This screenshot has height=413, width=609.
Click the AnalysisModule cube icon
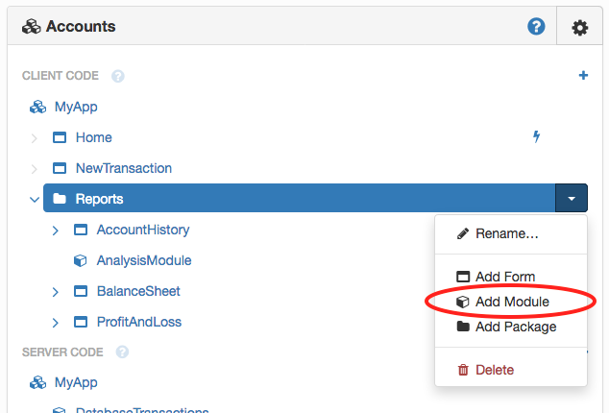pyautogui.click(x=81, y=260)
